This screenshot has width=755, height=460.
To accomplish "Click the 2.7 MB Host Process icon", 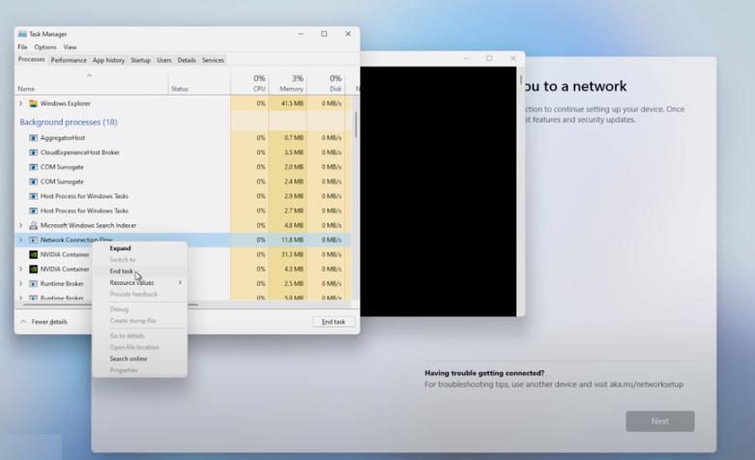I will click(33, 211).
